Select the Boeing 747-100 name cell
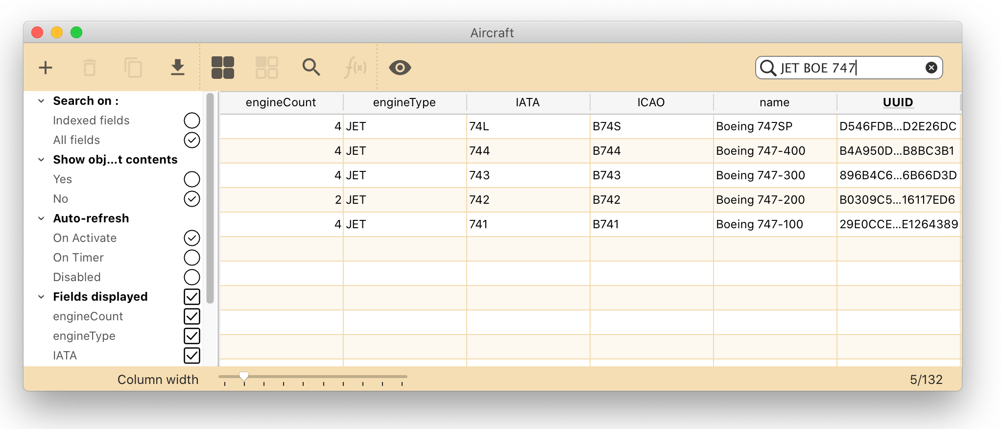 coord(775,224)
